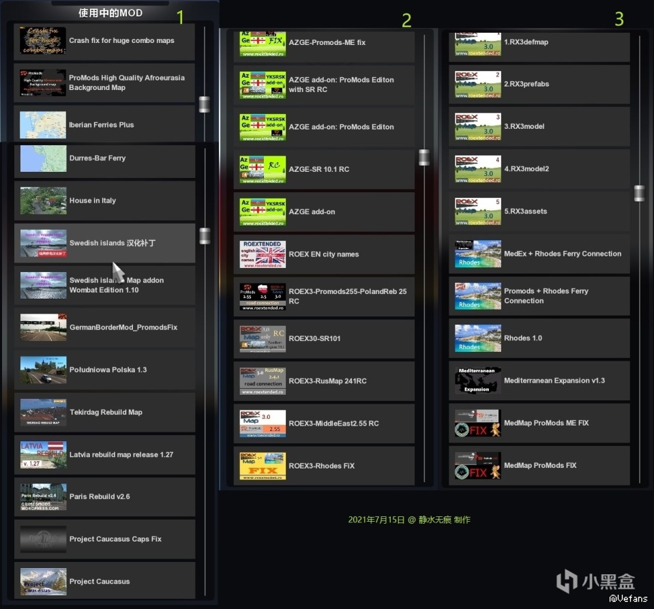Select the Project Caucasus mountain icon
This screenshot has height=609, width=654.
tap(44, 582)
